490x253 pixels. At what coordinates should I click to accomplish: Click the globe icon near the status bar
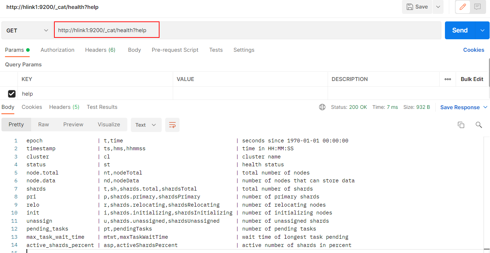point(322,107)
